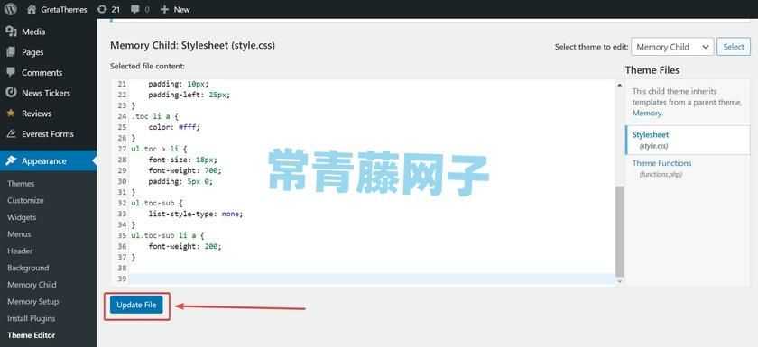Click the Update File button
758x347 pixels.
[137, 305]
